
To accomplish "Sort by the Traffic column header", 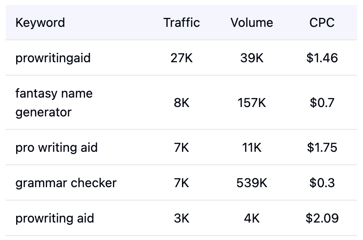I will click(x=181, y=23).
